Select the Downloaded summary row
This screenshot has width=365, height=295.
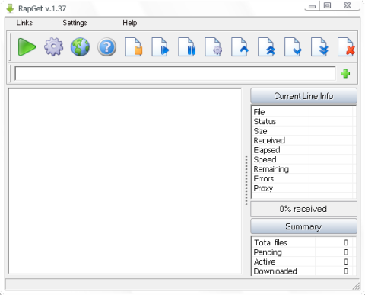(303, 271)
